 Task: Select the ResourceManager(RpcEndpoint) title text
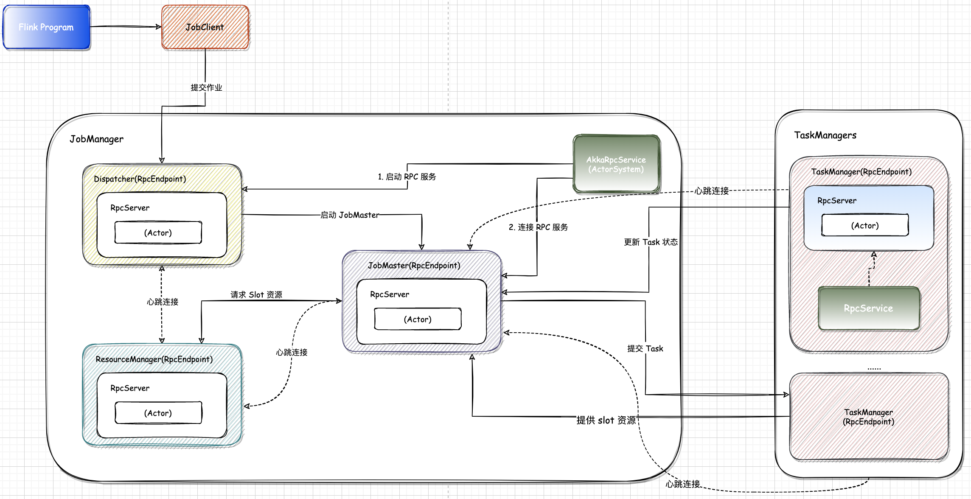coord(154,359)
